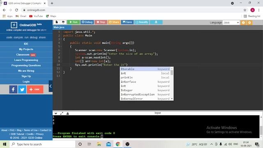
Task: Open the IDE sidebar item
Action: (26, 44)
